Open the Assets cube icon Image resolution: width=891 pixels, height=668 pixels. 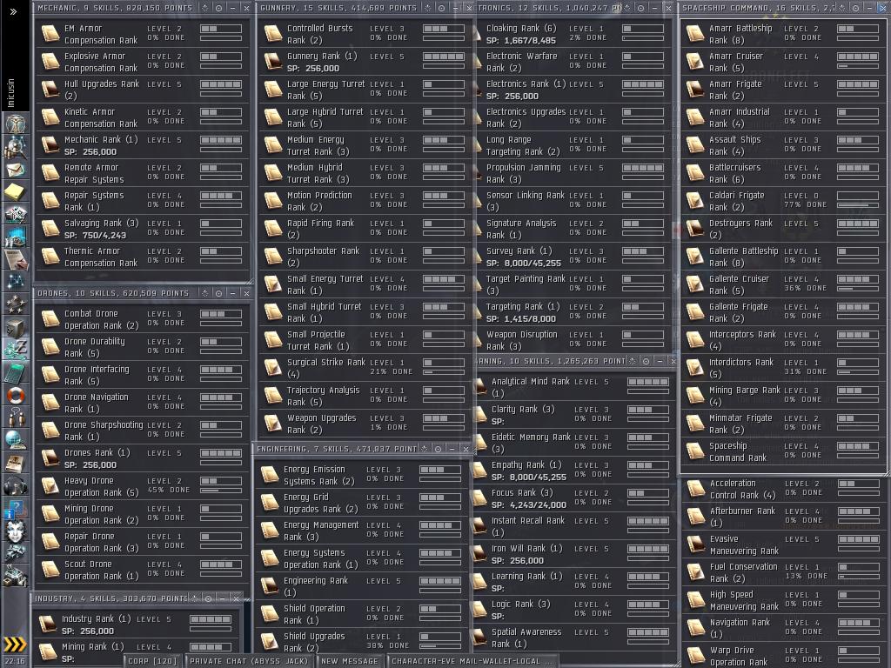[x=16, y=327]
